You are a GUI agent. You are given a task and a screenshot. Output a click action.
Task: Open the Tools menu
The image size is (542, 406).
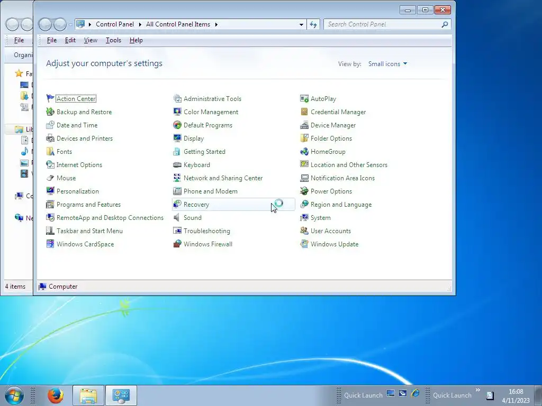113,40
